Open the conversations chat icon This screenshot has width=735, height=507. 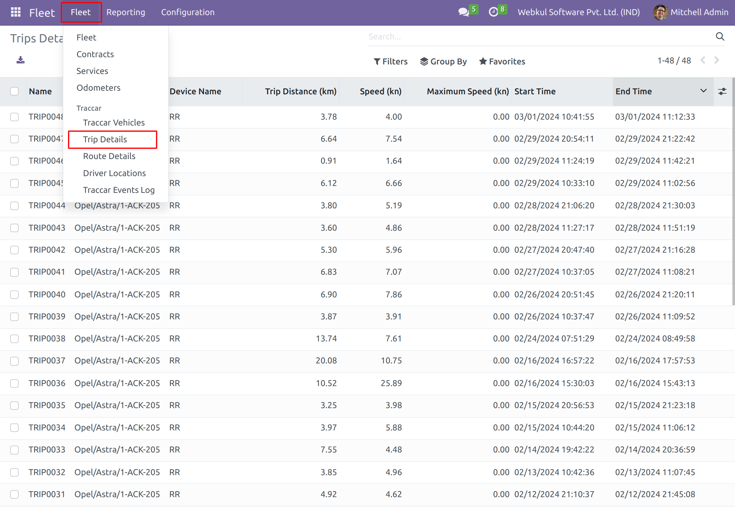(463, 12)
